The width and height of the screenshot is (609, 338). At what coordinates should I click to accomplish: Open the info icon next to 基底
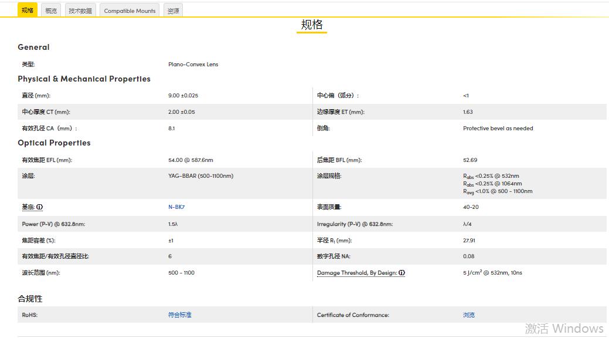tap(39, 207)
